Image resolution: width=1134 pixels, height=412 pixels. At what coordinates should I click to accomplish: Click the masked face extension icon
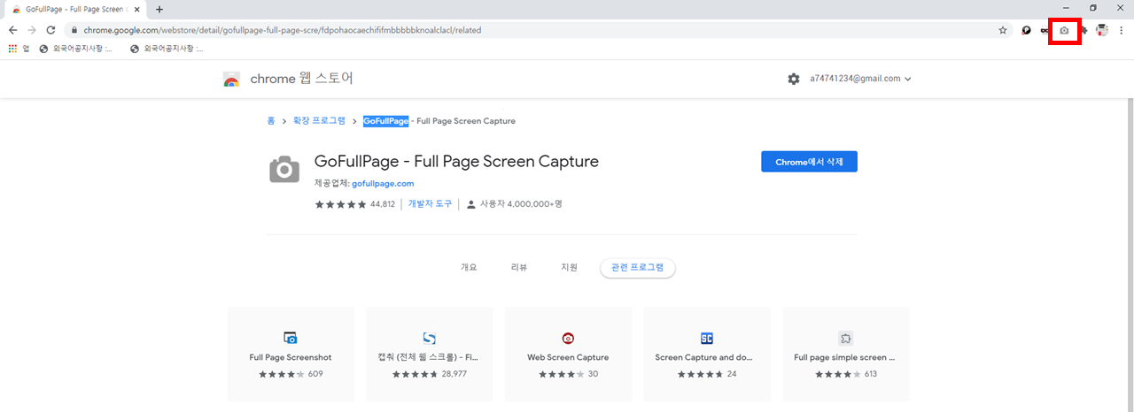point(1045,30)
